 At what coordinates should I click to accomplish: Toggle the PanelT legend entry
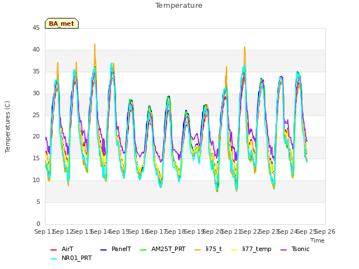click(x=116, y=249)
